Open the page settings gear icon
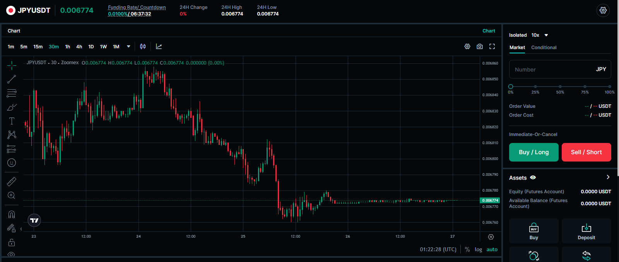The height and width of the screenshot is (262, 619). [603, 10]
